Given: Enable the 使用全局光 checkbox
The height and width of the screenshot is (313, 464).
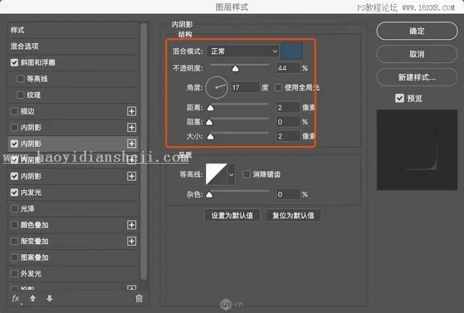Looking at the screenshot, I should pos(278,87).
